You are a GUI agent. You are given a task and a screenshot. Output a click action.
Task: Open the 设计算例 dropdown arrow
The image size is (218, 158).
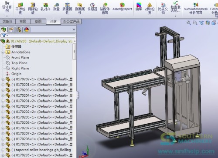pos(7,16)
